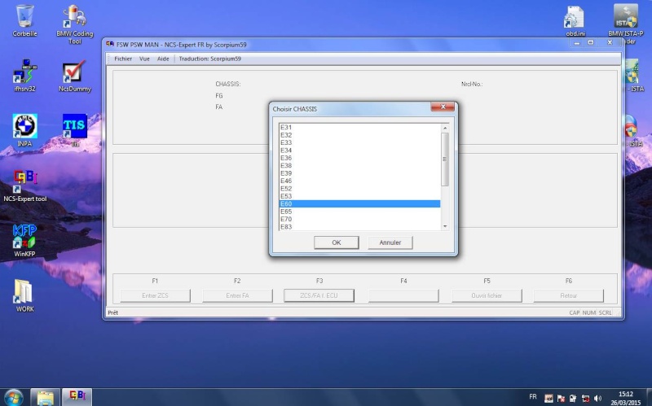Select chassis E83 in list
The image size is (652, 406).
(x=359, y=227)
